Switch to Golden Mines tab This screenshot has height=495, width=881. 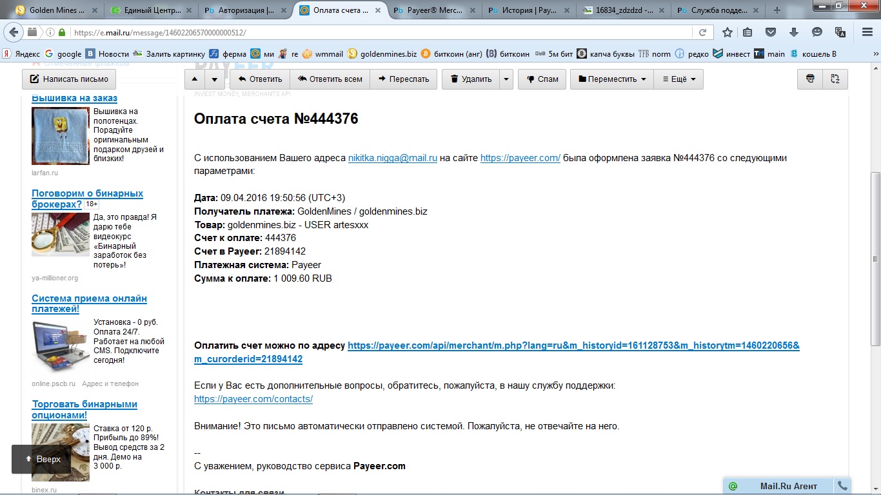point(57,10)
